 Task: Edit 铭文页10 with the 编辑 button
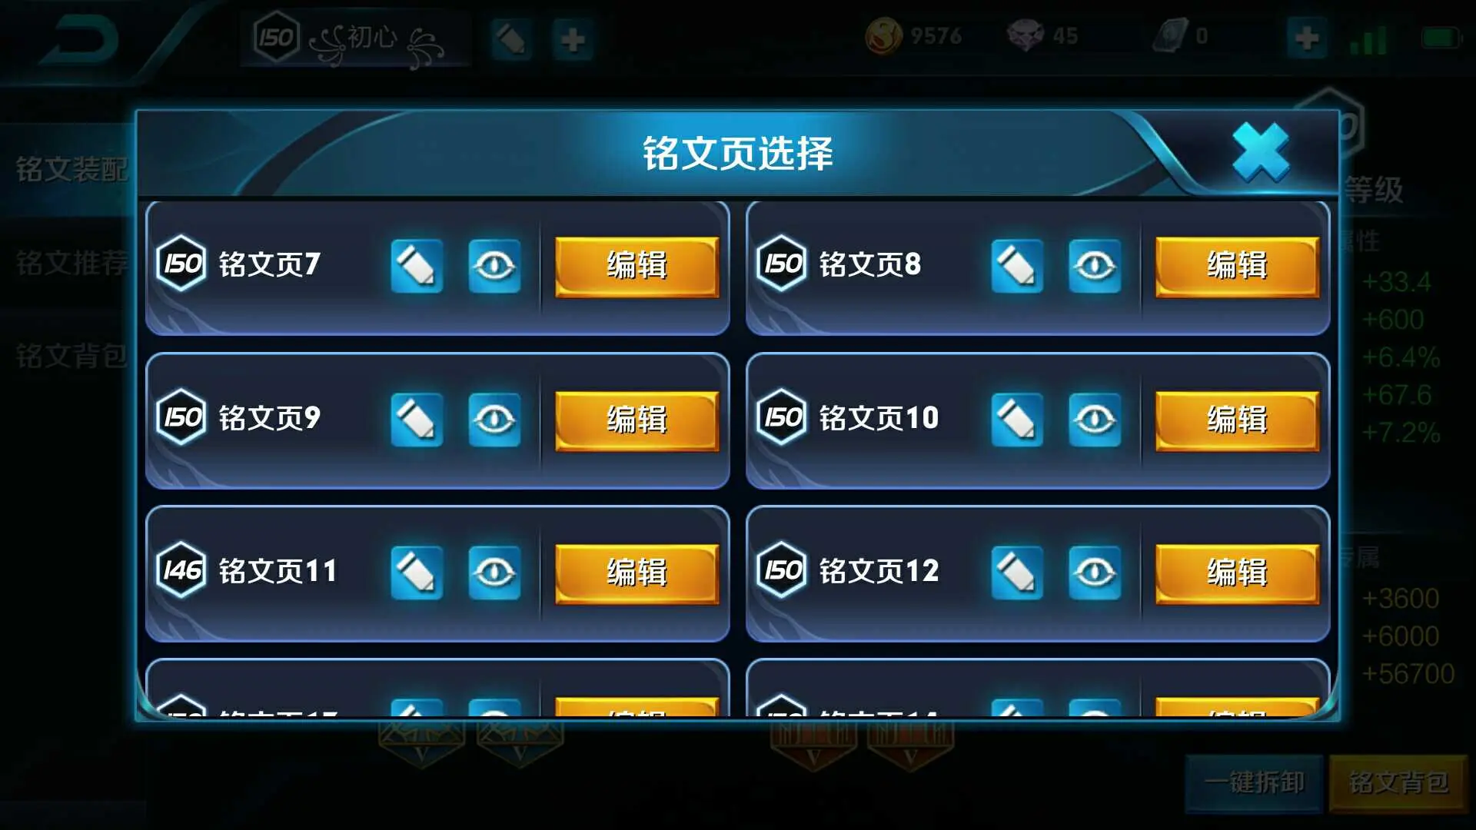(1237, 420)
